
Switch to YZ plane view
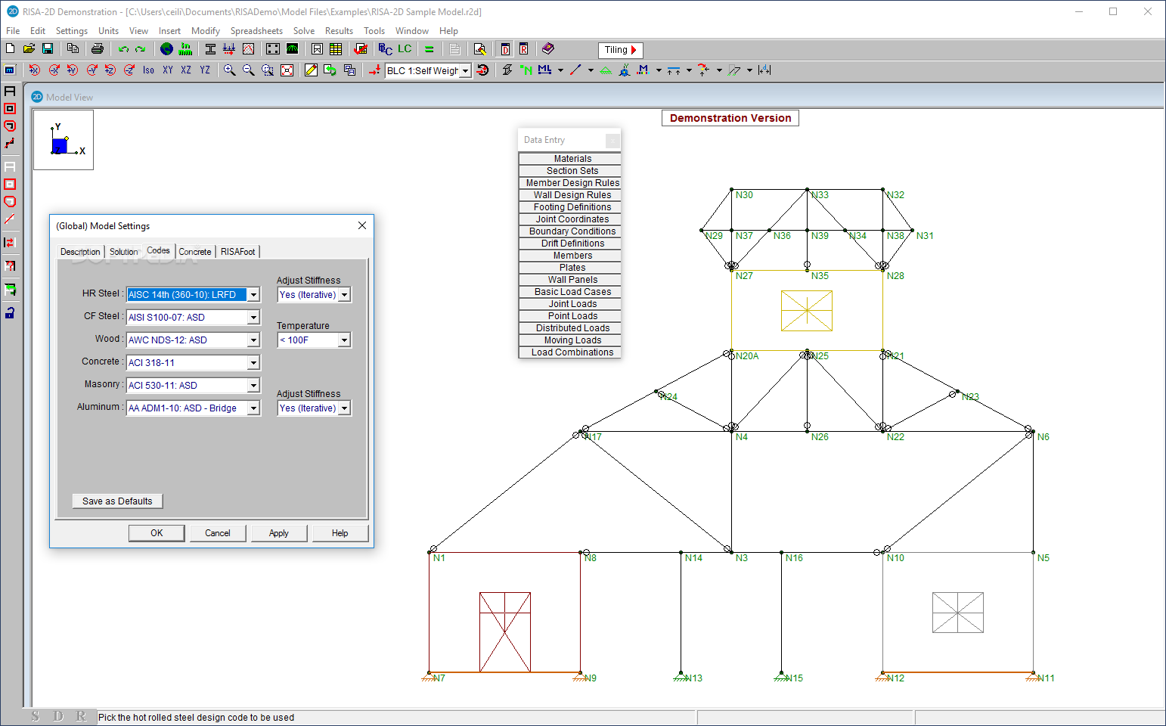(205, 70)
